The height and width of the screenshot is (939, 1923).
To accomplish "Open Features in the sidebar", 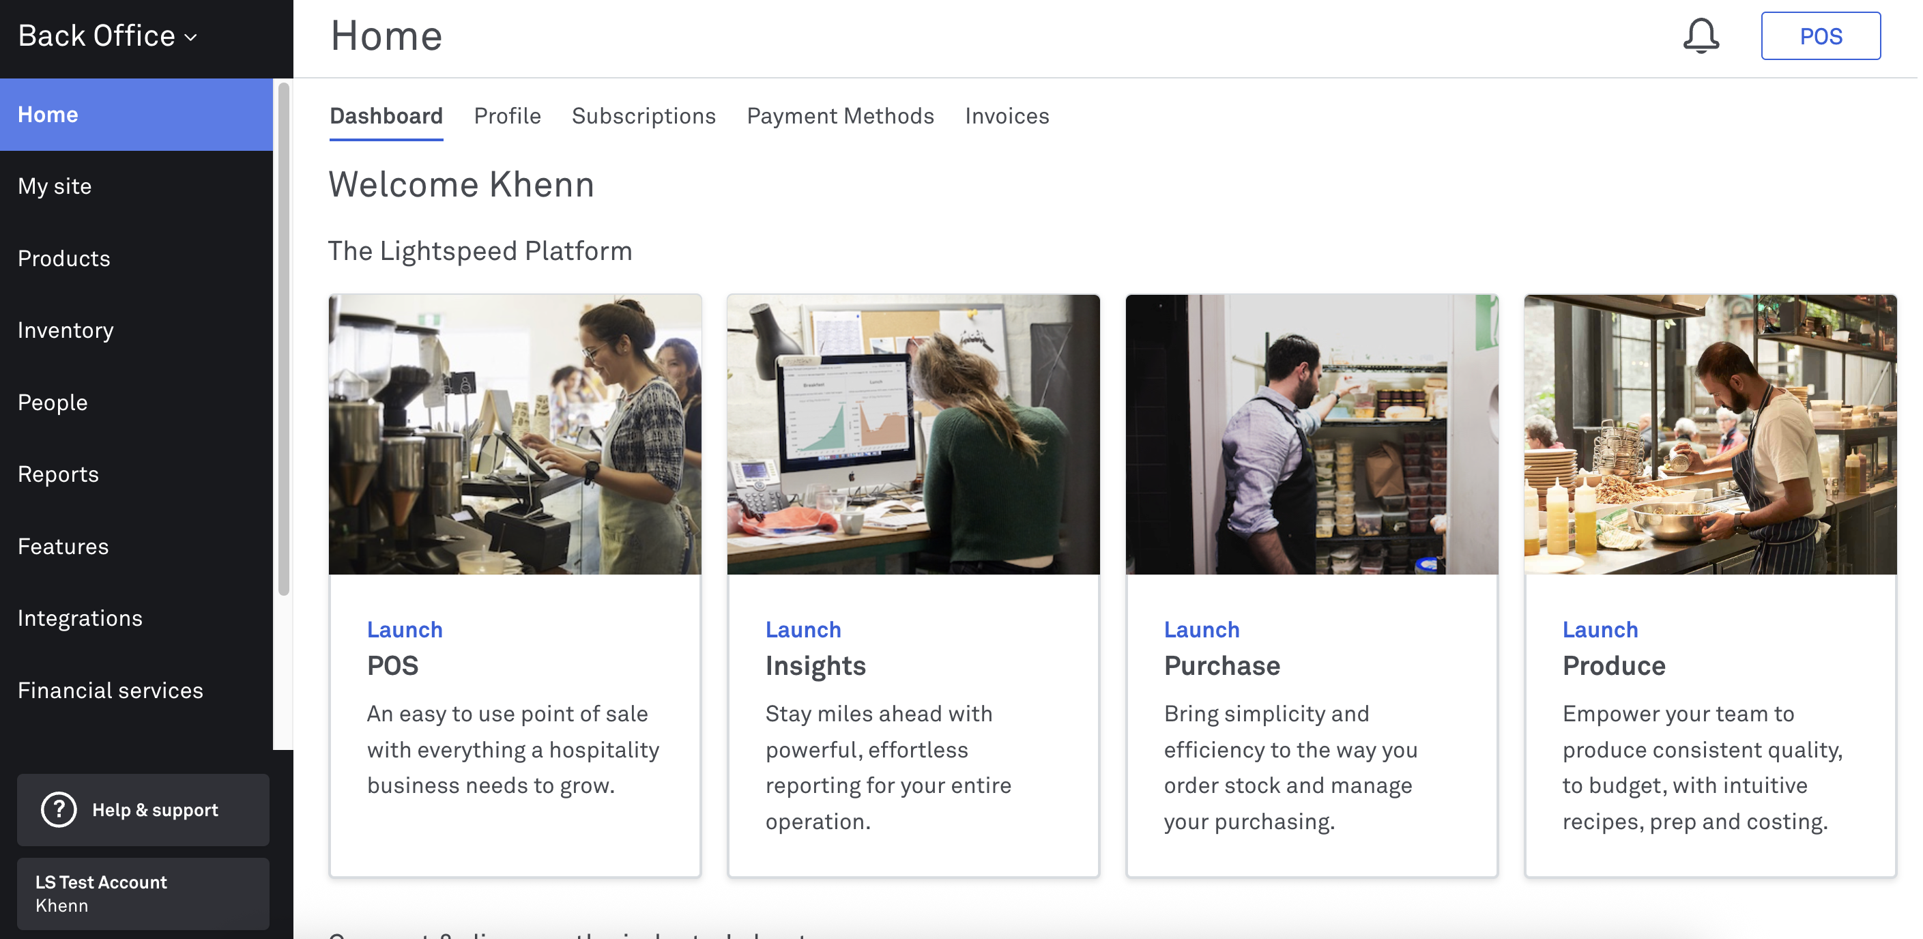I will click(136, 547).
